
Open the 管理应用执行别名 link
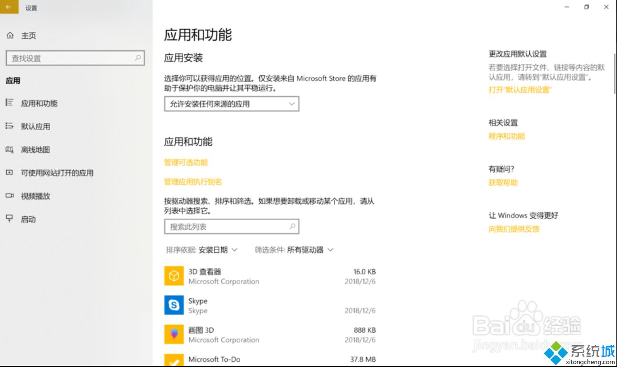(x=193, y=182)
